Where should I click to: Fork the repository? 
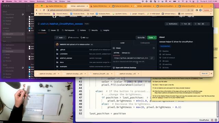(x=186, y=24)
